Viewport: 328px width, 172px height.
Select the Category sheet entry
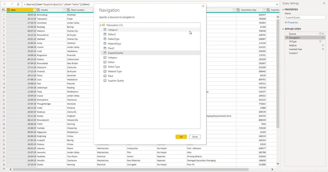150,58
